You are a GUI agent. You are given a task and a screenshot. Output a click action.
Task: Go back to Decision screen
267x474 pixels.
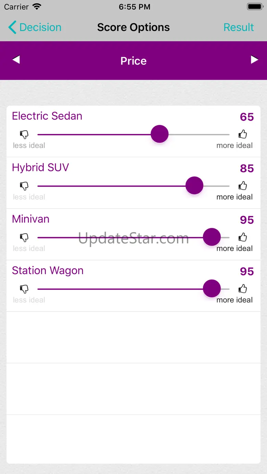click(x=35, y=27)
